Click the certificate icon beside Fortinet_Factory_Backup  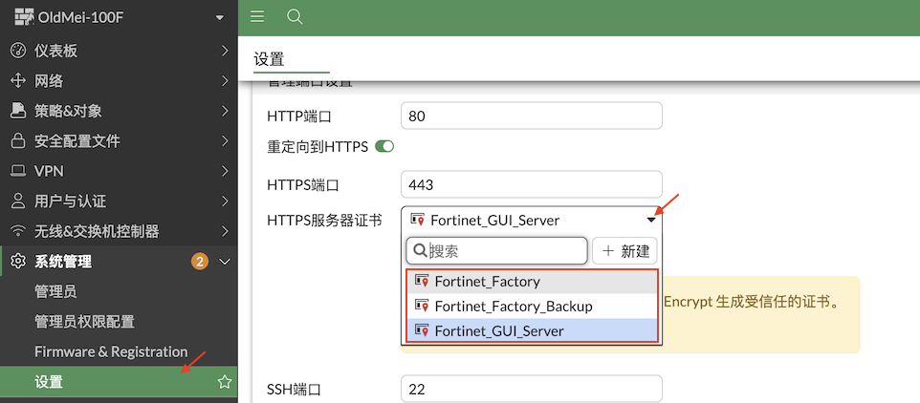[422, 306]
